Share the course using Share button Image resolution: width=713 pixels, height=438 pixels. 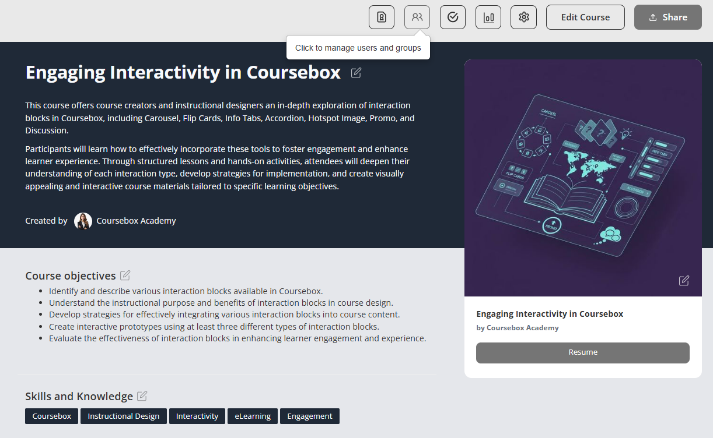pos(667,17)
